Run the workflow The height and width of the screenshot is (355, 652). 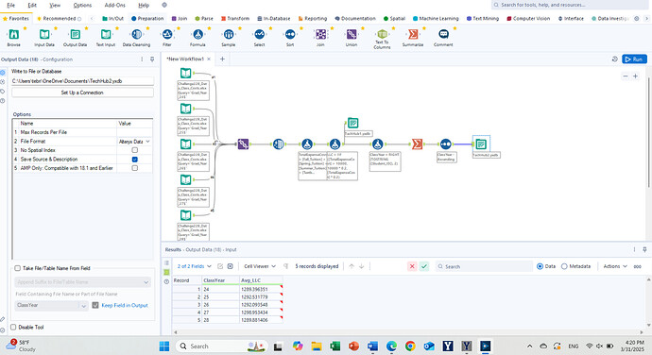(x=634, y=59)
